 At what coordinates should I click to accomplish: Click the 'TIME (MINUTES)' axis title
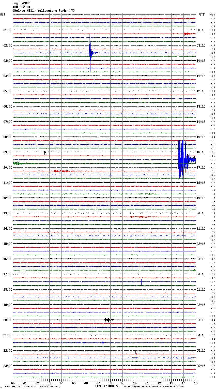point(107,386)
